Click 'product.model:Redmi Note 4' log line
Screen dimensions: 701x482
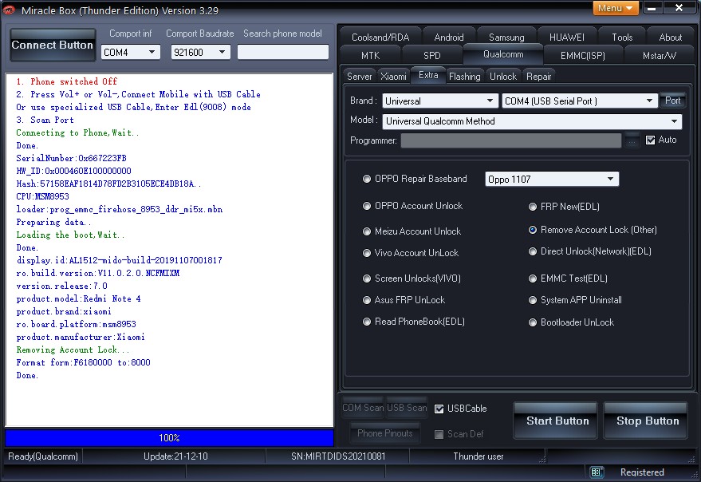click(78, 298)
